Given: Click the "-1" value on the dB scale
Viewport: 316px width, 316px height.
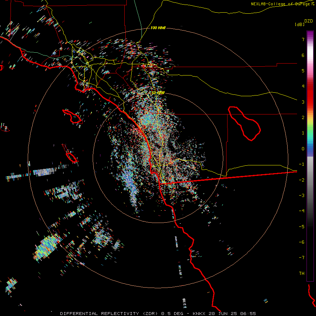Looking at the screenshot, I should [302, 164].
